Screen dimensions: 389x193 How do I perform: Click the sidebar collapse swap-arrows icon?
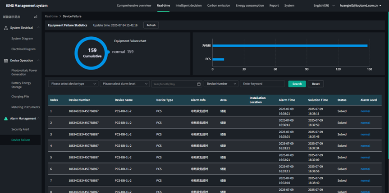(36, 17)
